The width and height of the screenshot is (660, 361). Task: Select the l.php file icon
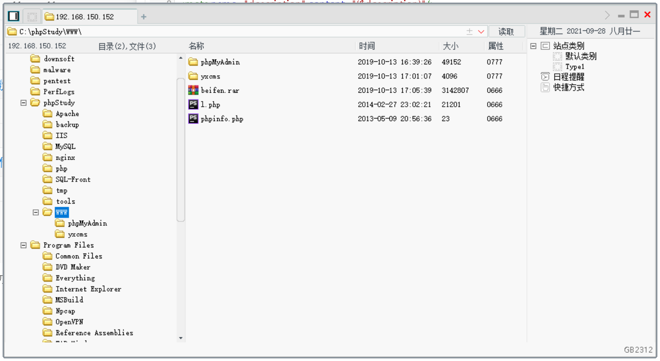193,104
